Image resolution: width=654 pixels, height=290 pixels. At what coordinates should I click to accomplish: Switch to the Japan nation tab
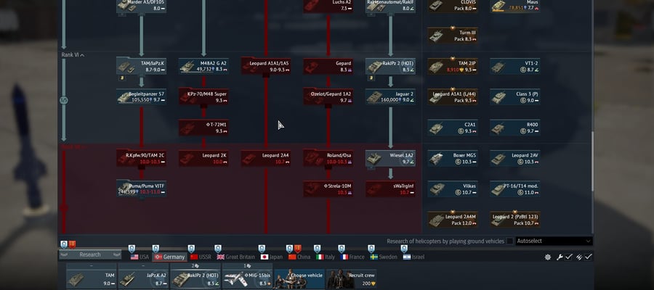click(272, 257)
